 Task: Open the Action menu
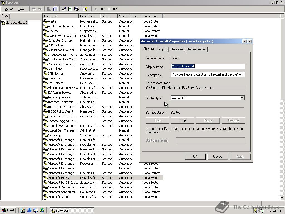pyautogui.click(x=9, y=9)
